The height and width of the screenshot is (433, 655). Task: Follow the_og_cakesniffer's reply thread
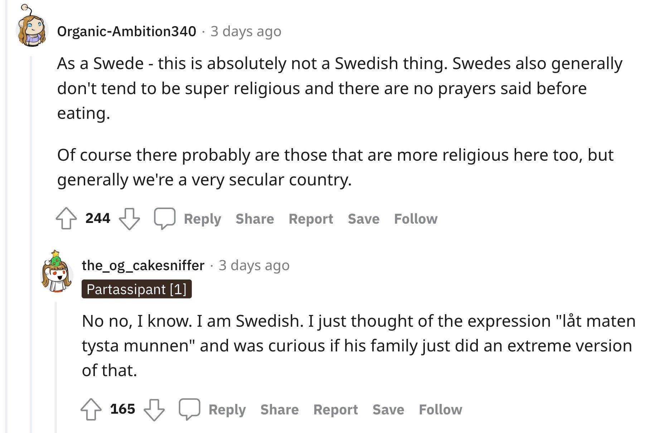441,409
